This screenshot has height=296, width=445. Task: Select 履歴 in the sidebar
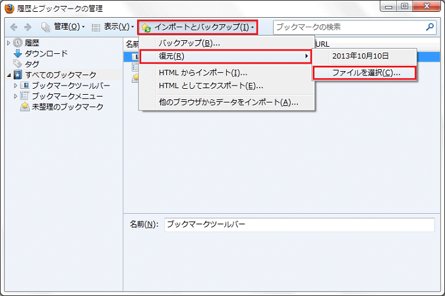pyautogui.click(x=32, y=43)
